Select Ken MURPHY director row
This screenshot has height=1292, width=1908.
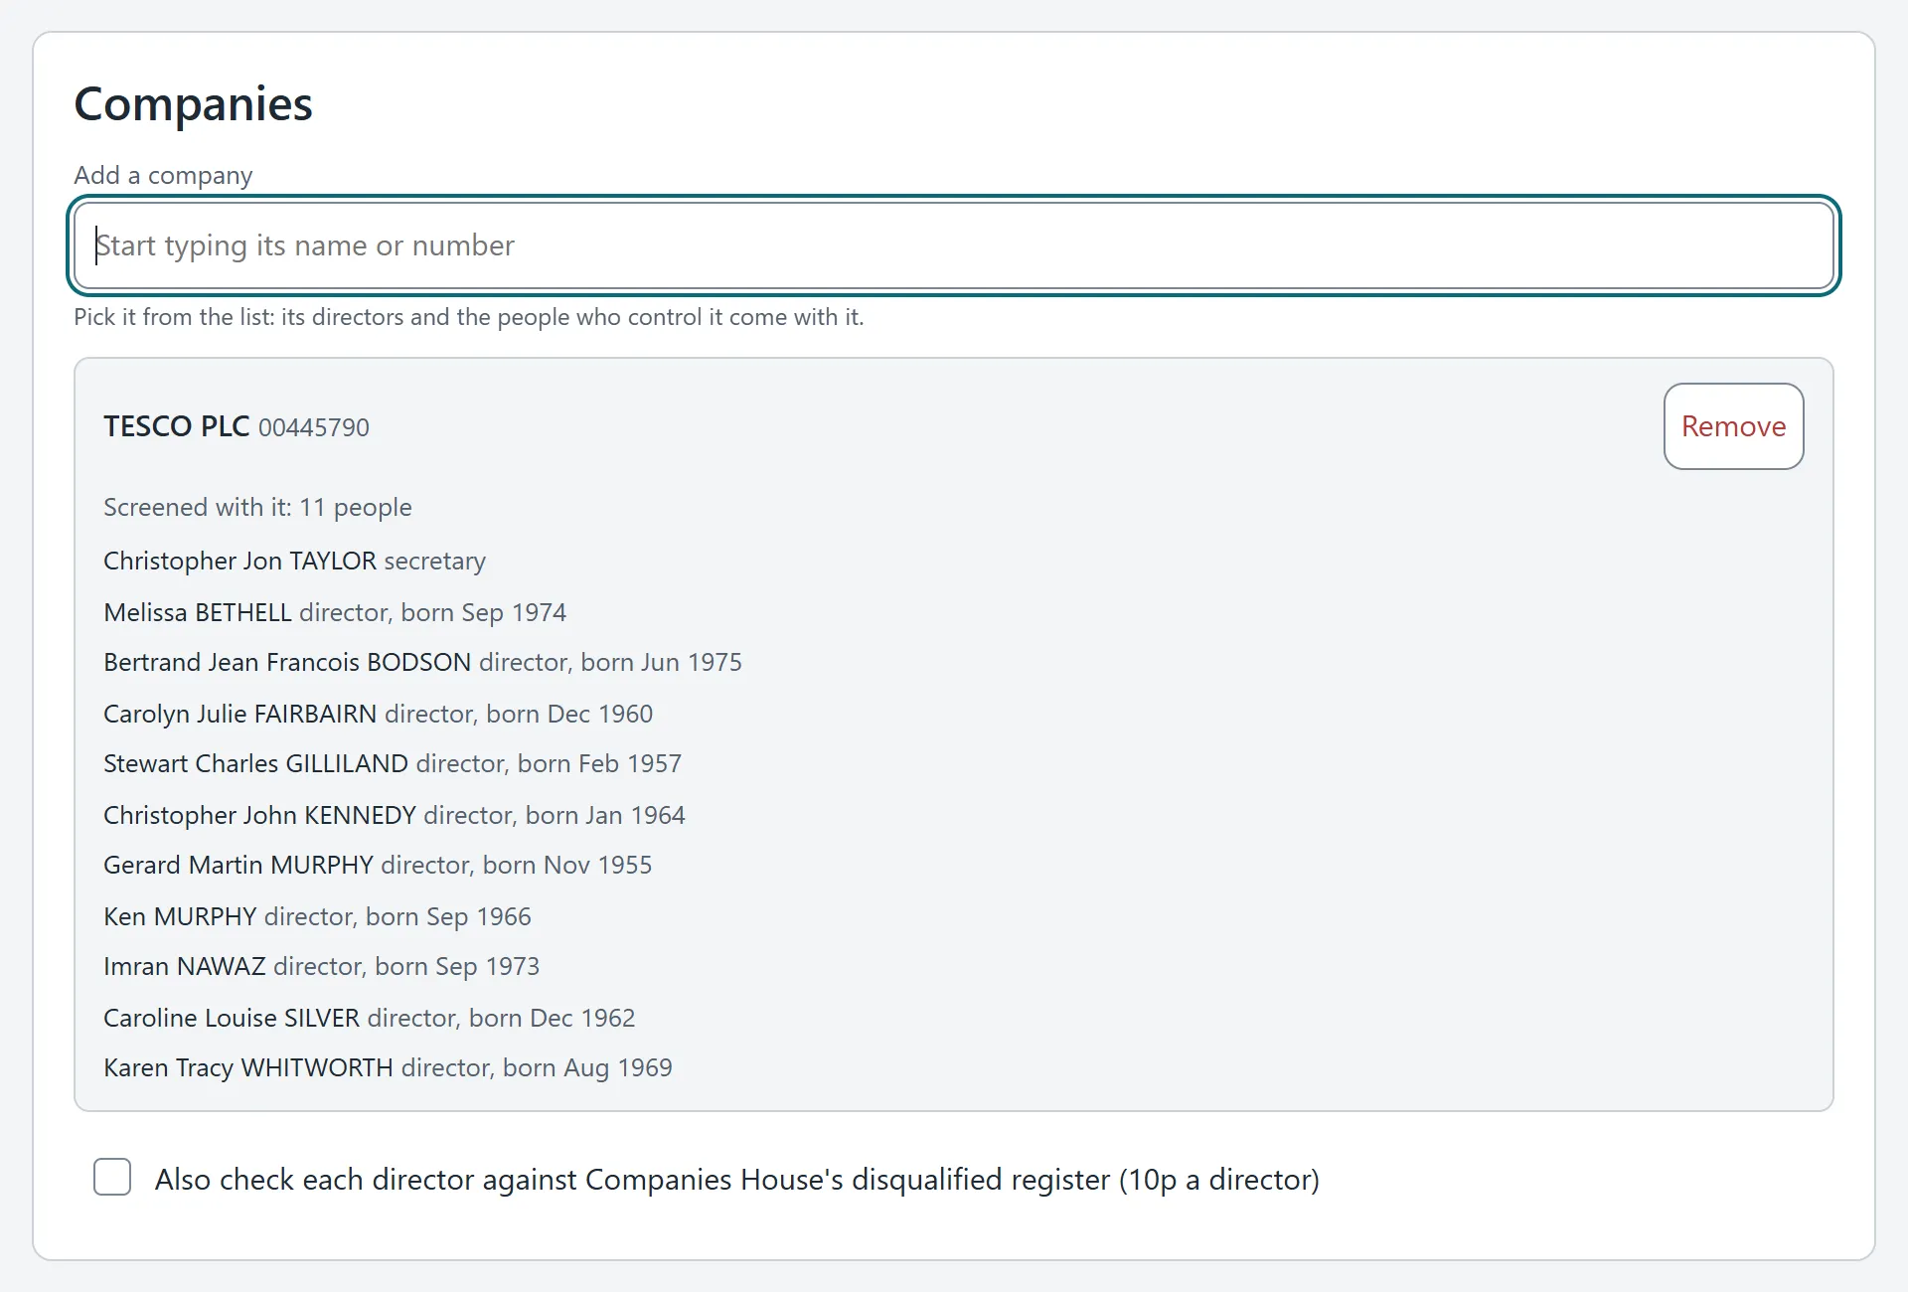(x=317, y=916)
